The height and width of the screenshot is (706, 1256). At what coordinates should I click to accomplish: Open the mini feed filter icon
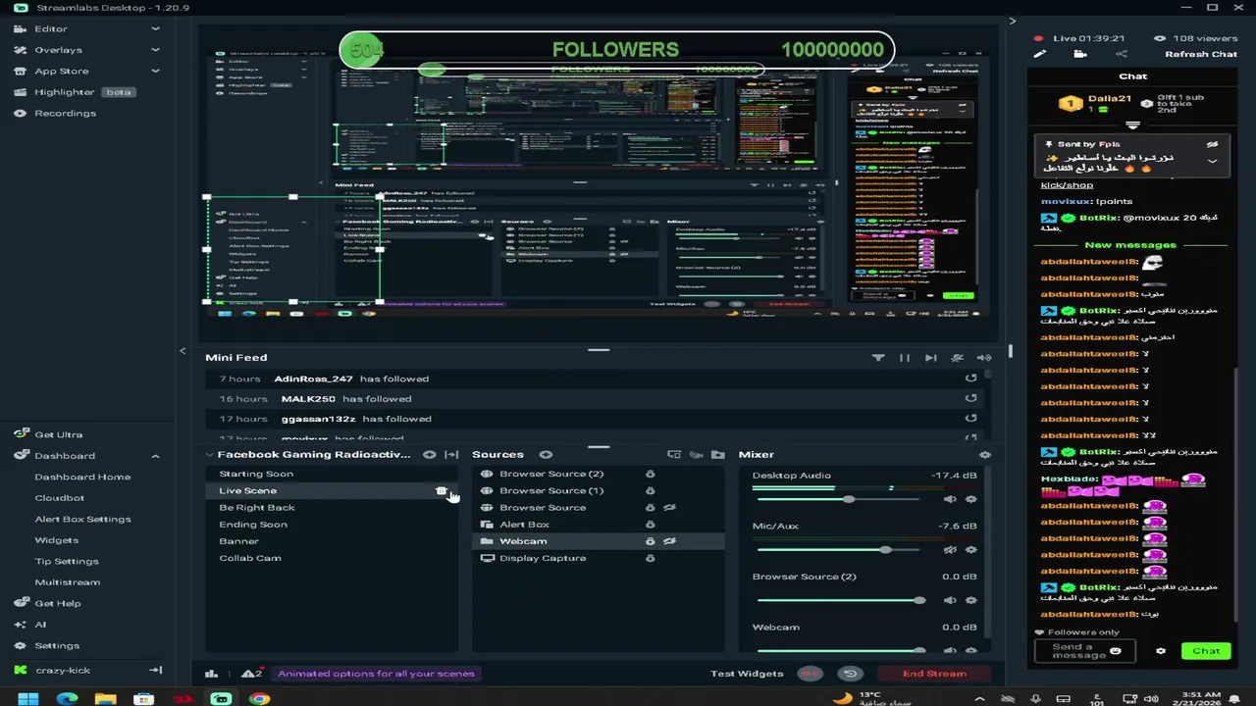[x=878, y=358]
